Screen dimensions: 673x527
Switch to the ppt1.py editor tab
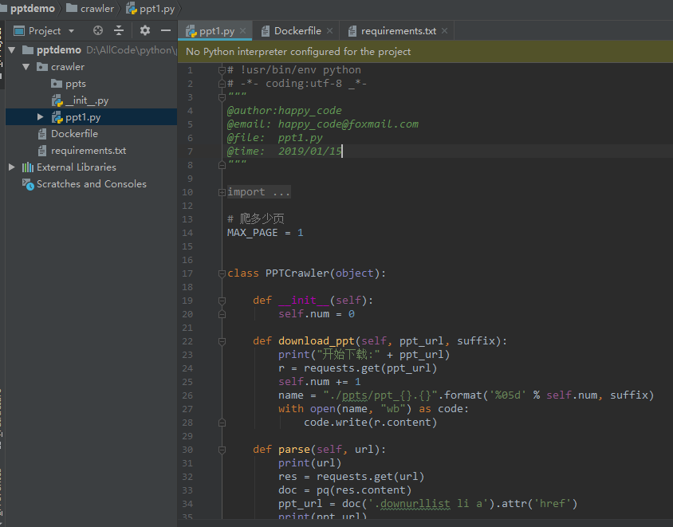pos(217,31)
